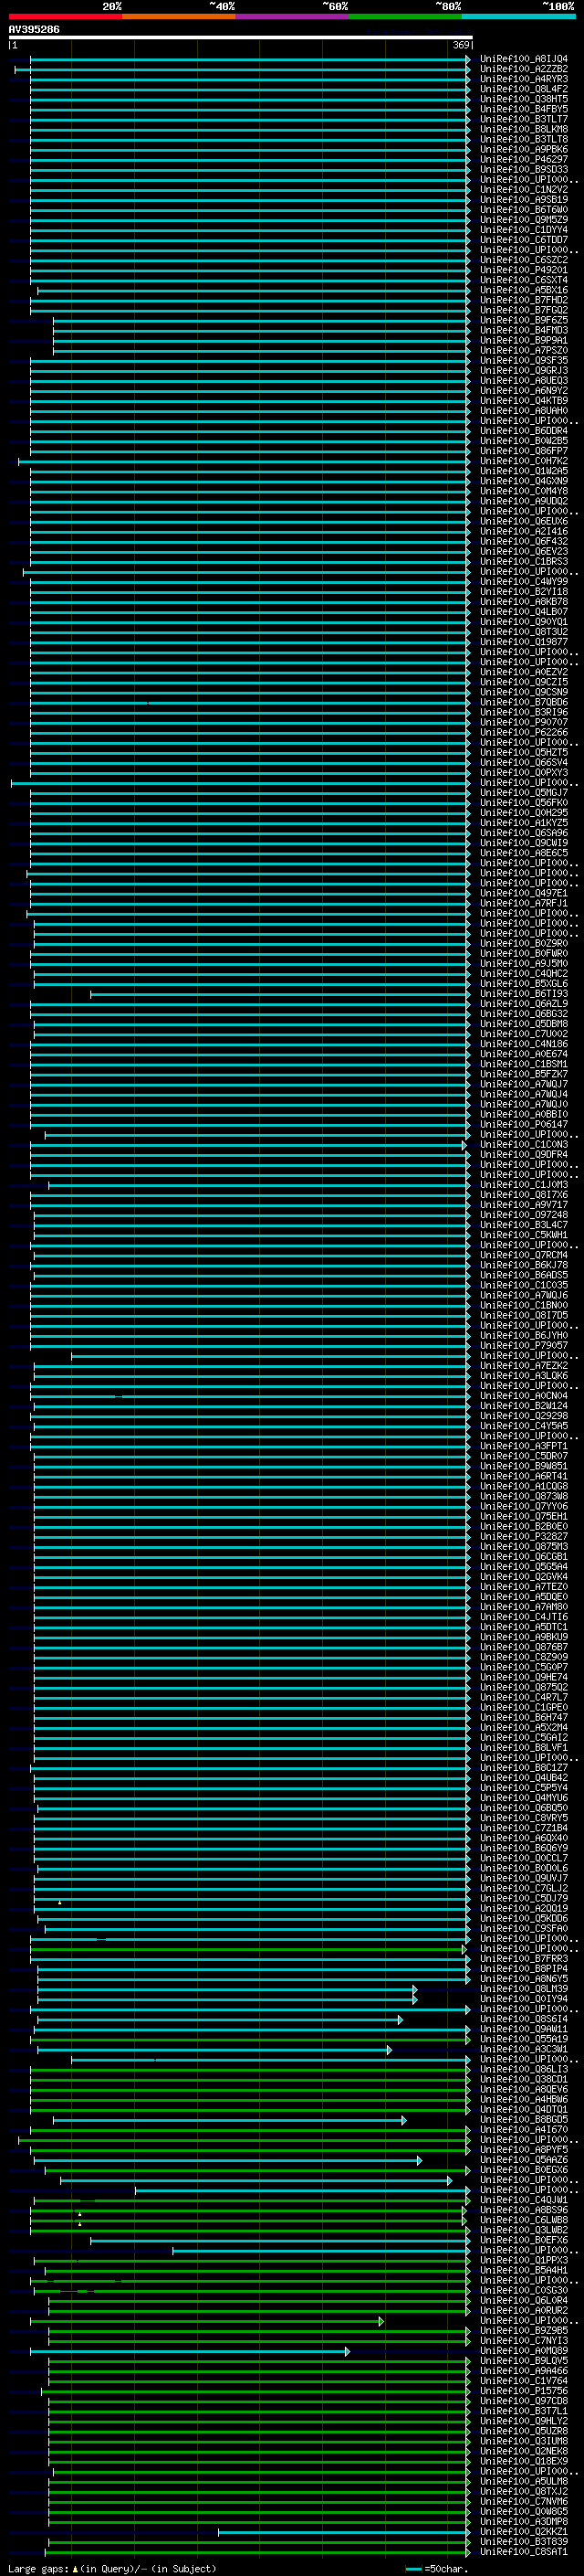Click the UniRef100_Q0PXY3 label
Screen dimensions: 584x2576
(524, 773)
